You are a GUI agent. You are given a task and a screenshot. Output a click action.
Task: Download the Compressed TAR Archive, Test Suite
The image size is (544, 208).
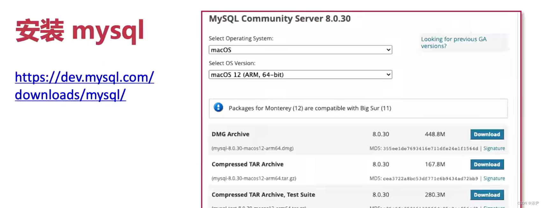487,195
